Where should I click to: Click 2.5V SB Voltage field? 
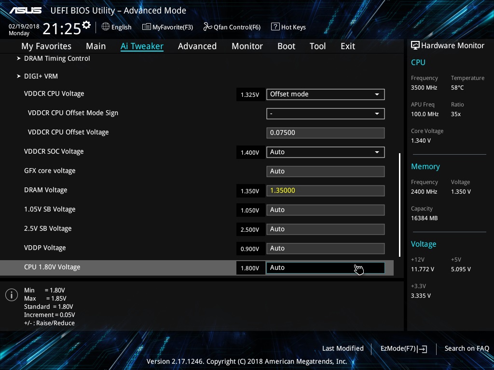click(326, 229)
